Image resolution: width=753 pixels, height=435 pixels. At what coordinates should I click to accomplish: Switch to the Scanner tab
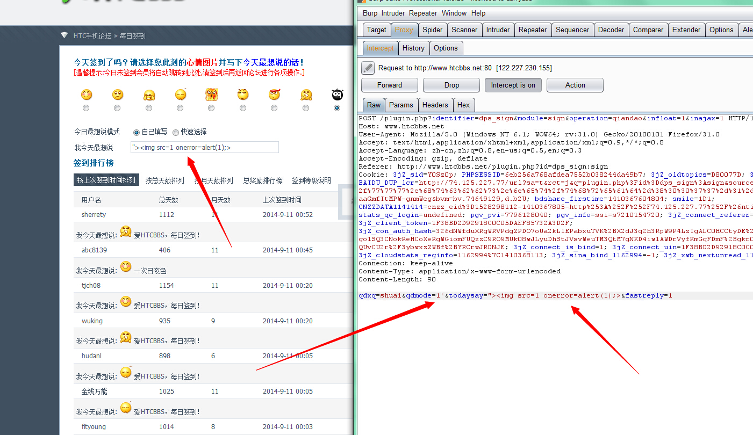(x=464, y=30)
